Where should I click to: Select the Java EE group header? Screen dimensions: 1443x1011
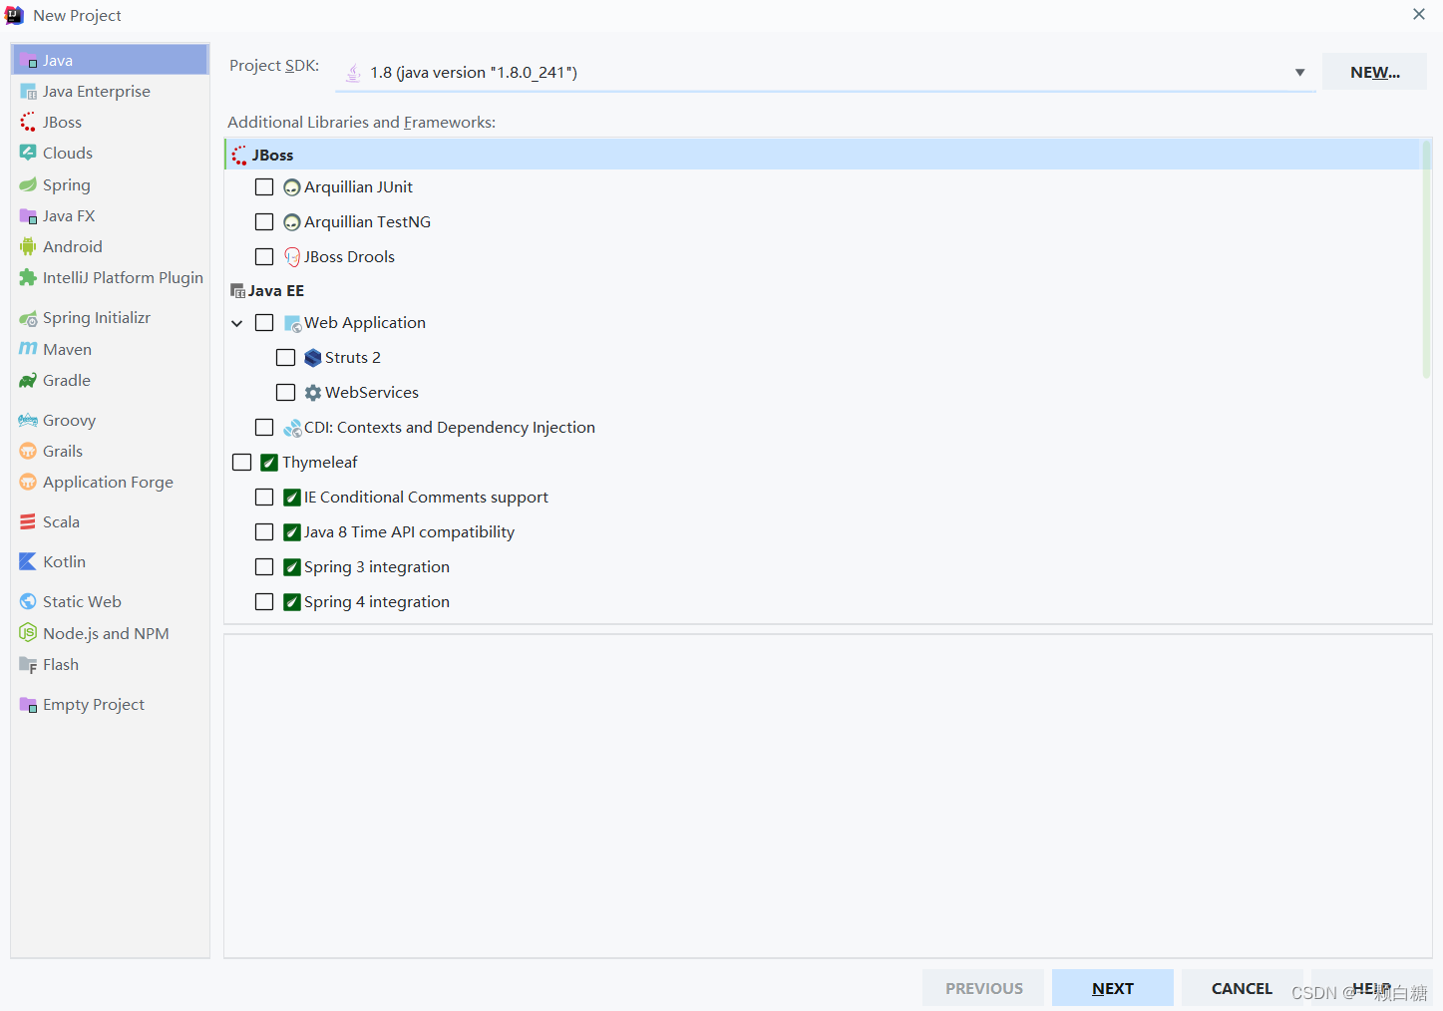pos(267,291)
